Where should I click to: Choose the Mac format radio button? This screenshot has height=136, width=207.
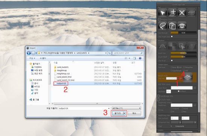182,112
